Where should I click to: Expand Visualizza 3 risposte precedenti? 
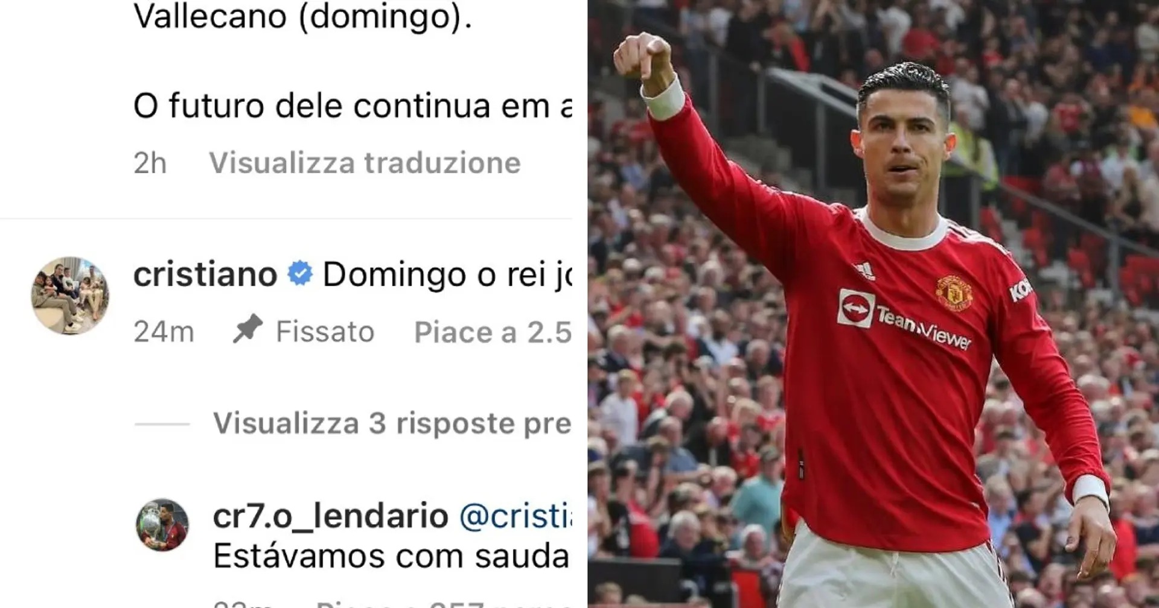pos(392,423)
